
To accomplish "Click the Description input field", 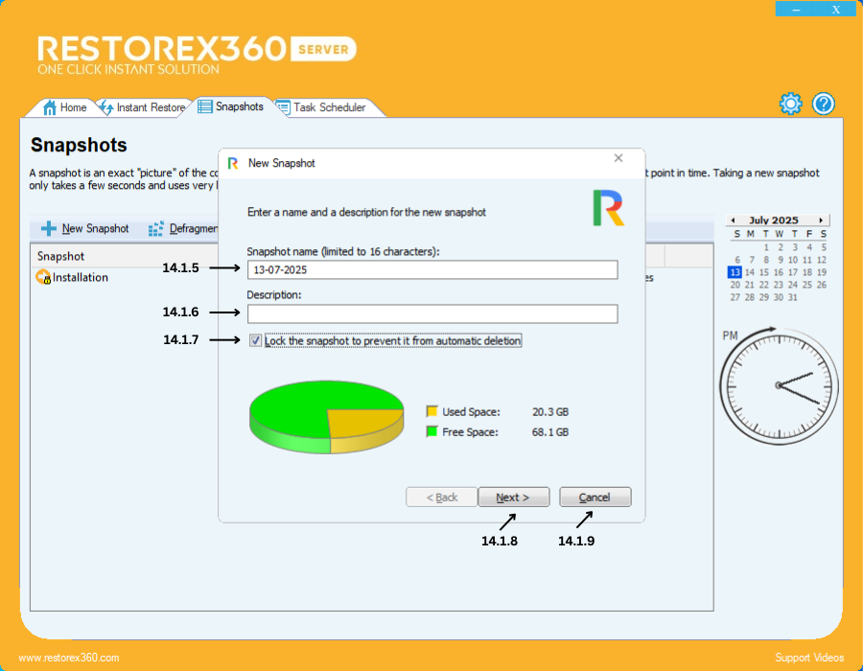I will click(x=432, y=313).
